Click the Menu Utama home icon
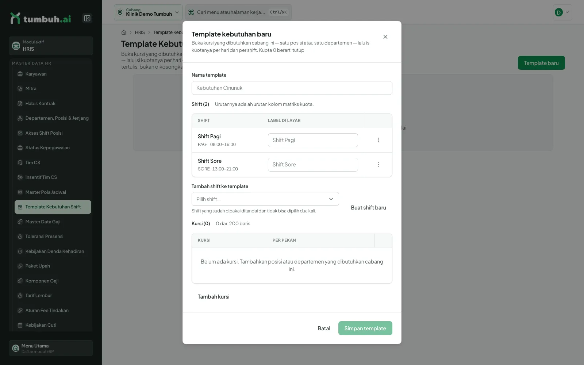Viewport: 584px width, 365px height. pyautogui.click(x=16, y=348)
